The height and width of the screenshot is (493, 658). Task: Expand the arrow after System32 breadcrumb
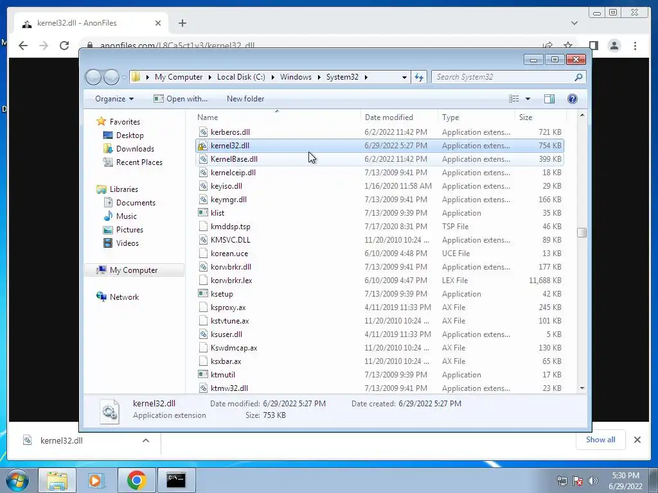coord(366,77)
